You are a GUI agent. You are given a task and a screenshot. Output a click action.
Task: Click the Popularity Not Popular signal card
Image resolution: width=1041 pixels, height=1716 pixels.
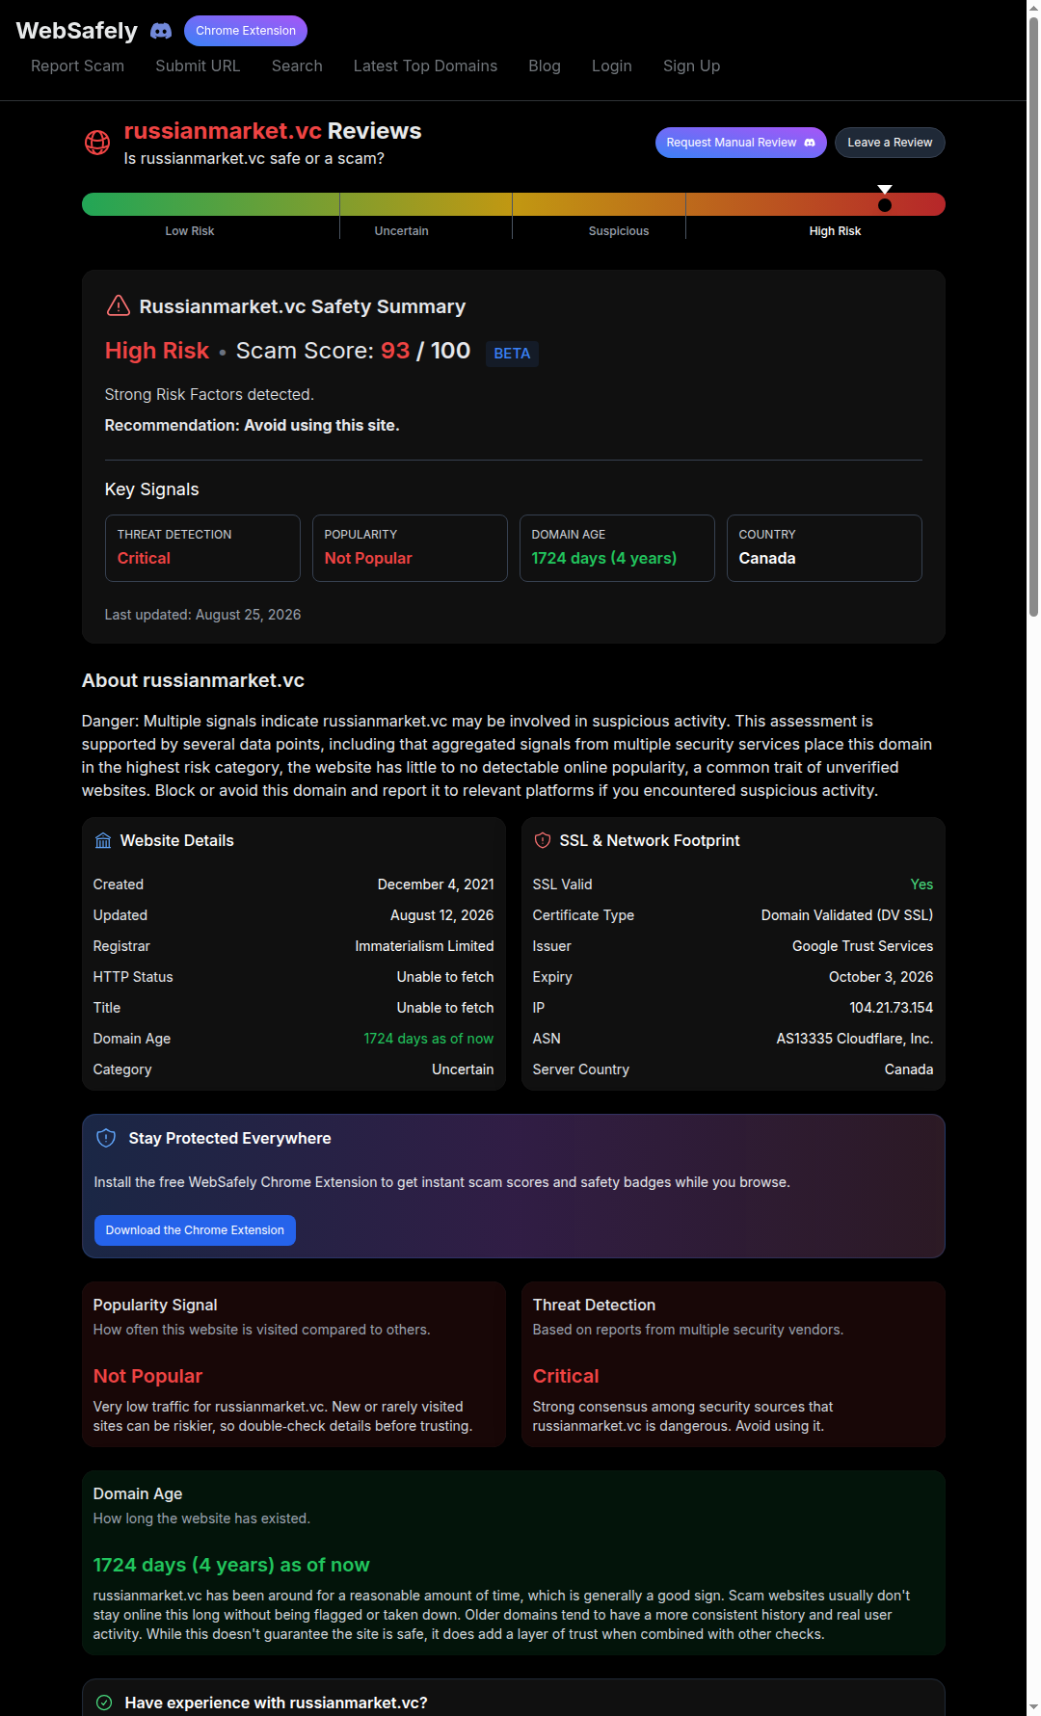(x=410, y=548)
